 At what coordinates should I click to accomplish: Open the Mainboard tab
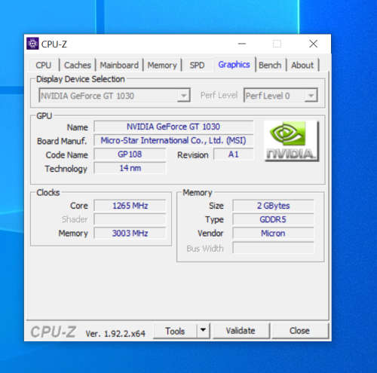[x=119, y=66]
